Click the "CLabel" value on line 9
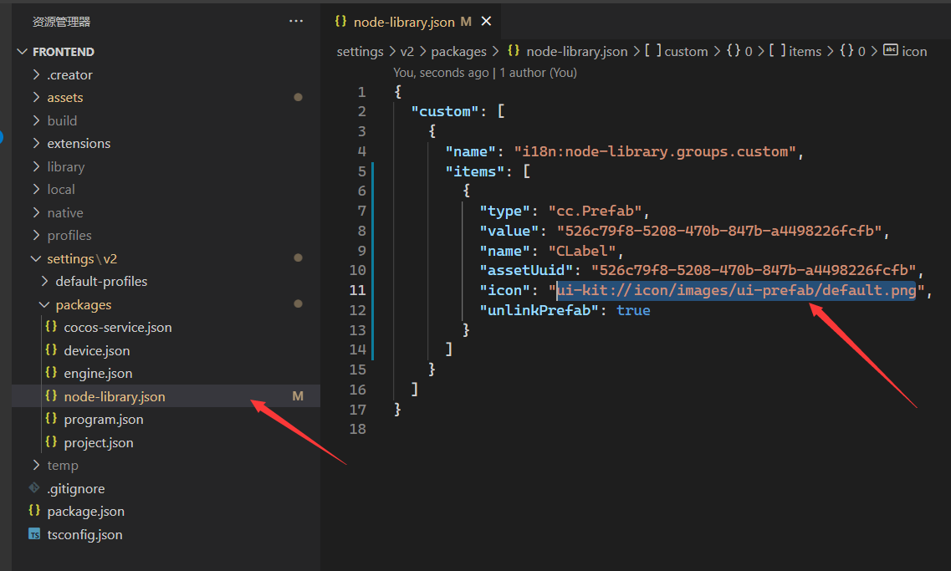951x571 pixels. (581, 251)
